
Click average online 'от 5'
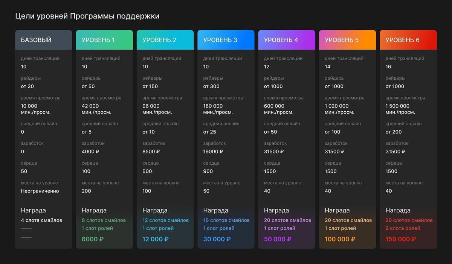pyautogui.click(x=87, y=132)
